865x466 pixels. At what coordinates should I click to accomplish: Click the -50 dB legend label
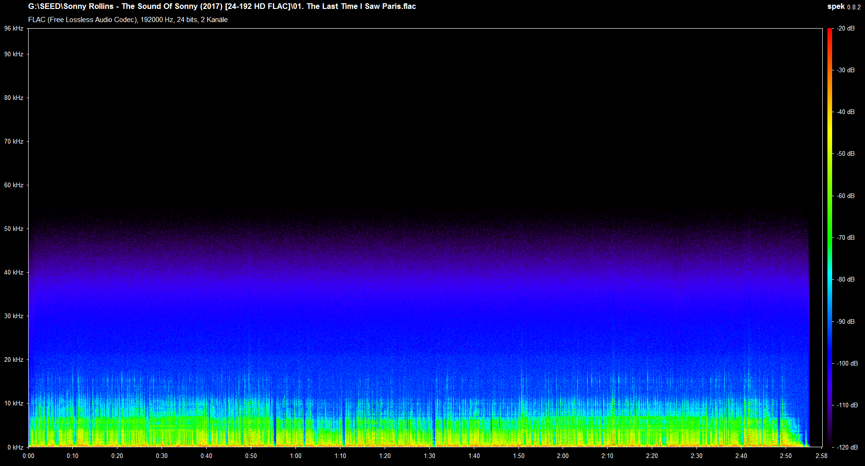coord(845,154)
